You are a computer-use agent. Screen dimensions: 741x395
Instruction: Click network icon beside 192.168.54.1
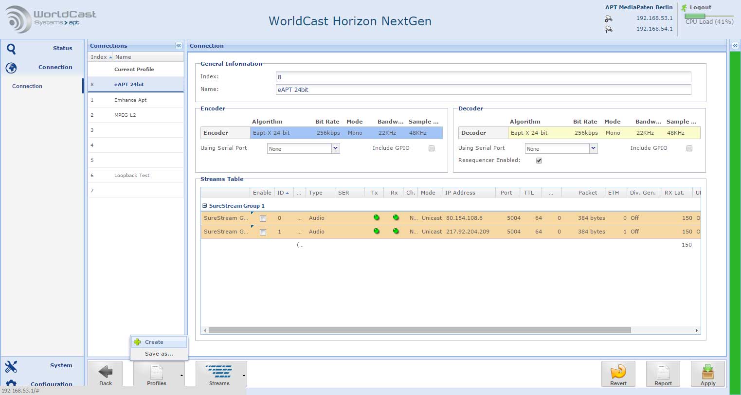click(609, 29)
